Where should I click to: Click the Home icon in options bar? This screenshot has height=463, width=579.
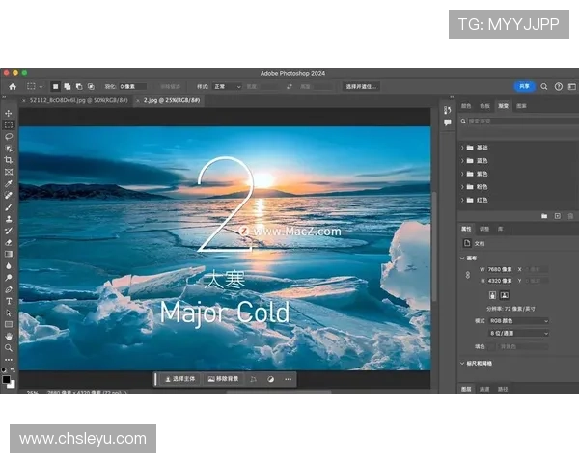click(13, 86)
